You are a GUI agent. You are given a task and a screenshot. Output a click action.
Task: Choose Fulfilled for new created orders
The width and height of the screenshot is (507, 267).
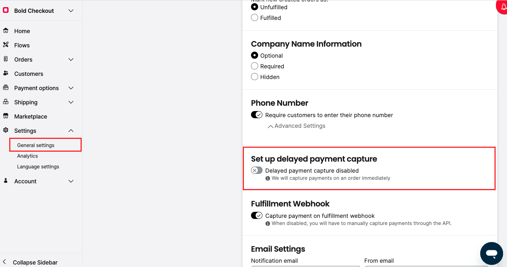point(254,17)
